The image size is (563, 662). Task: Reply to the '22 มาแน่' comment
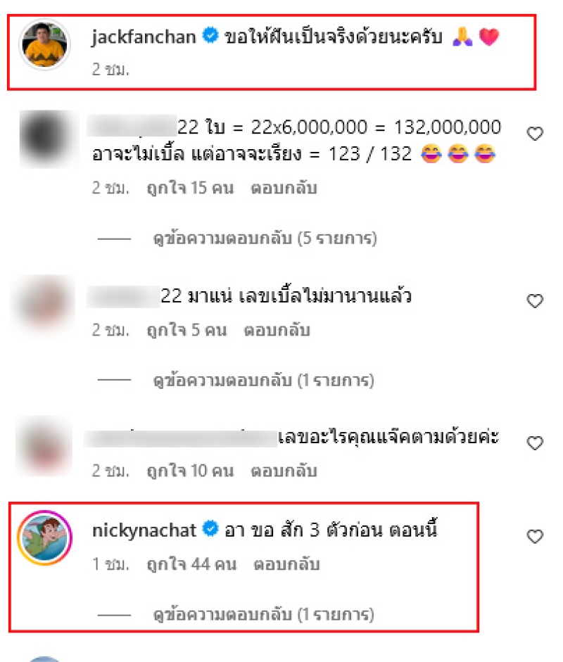click(277, 330)
